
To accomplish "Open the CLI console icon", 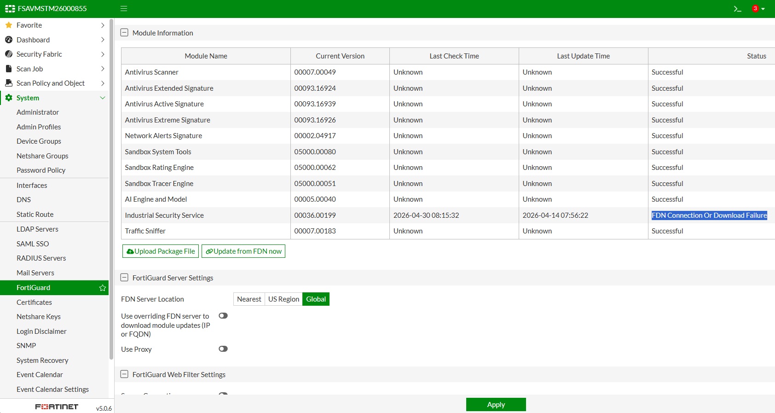I will click(737, 9).
